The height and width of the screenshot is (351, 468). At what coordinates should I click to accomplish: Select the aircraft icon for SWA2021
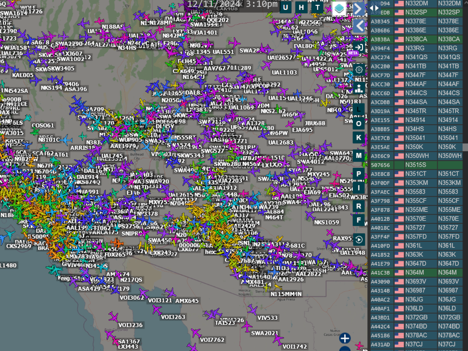click(247, 327)
